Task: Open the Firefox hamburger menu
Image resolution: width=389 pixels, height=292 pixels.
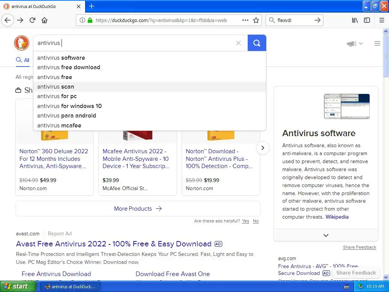Action: point(382,20)
